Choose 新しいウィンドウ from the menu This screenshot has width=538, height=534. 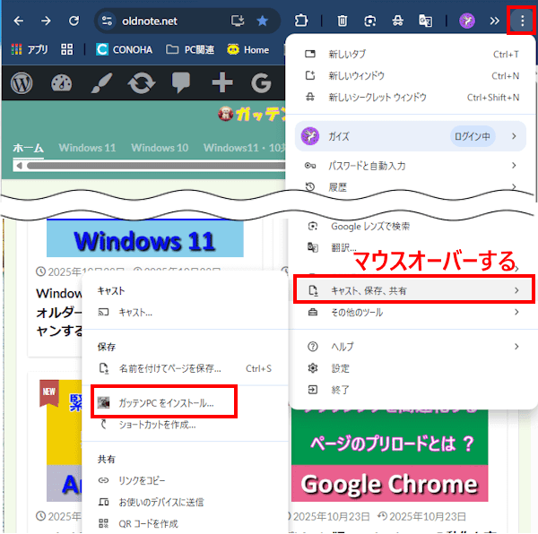[411, 76]
